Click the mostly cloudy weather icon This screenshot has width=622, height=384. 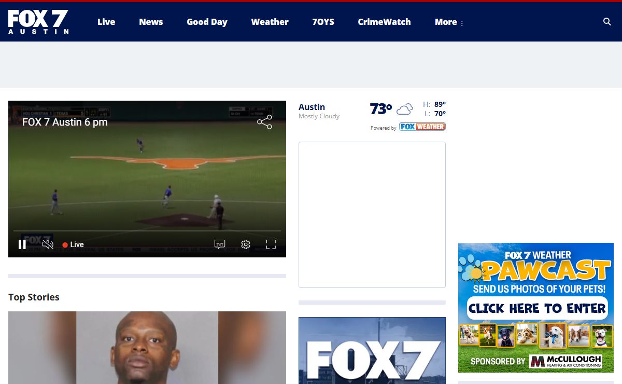405,109
